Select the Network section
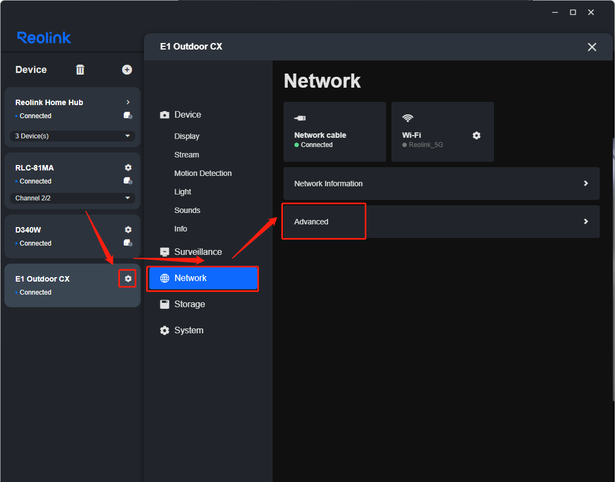 point(203,278)
